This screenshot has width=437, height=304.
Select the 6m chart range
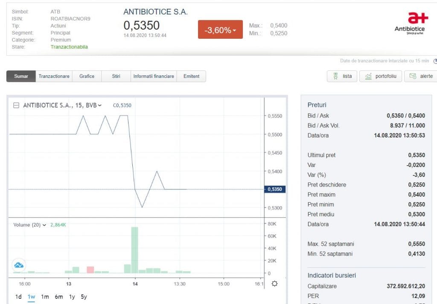tap(59, 297)
